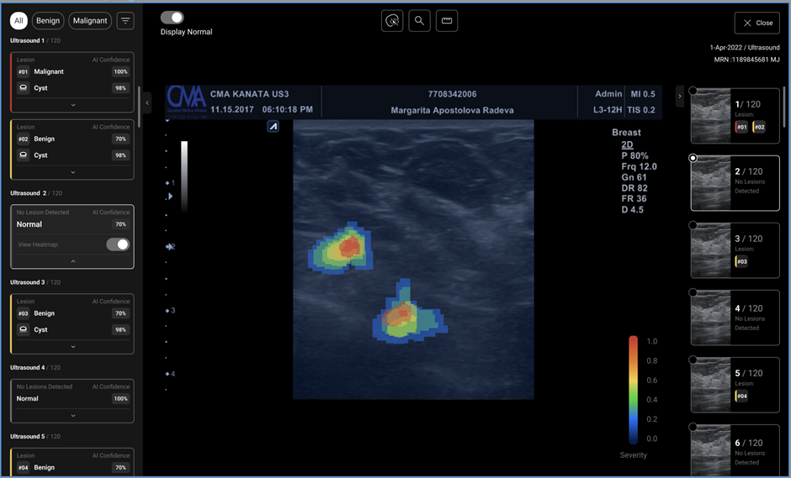
Task: Switch to the Benign filter tab
Action: tap(48, 21)
